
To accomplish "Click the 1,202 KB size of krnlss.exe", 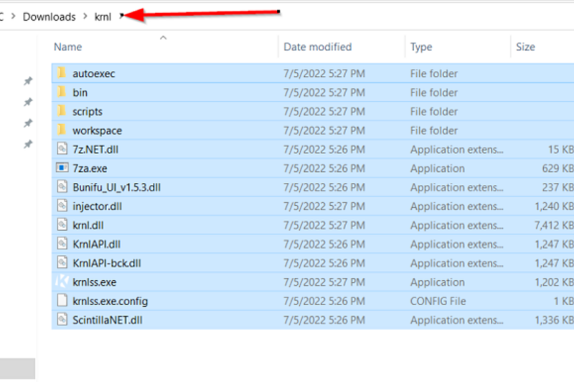I will tap(554, 282).
